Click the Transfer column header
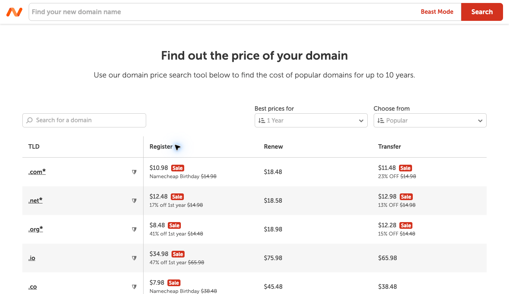Image resolution: width=509 pixels, height=294 pixels. pyautogui.click(x=389, y=146)
